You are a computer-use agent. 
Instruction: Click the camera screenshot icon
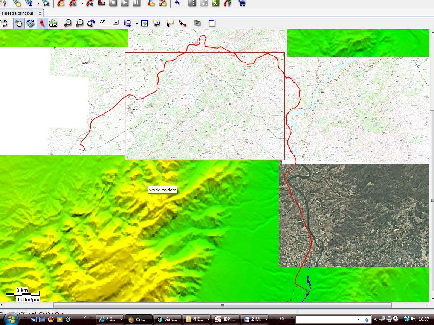(197, 23)
